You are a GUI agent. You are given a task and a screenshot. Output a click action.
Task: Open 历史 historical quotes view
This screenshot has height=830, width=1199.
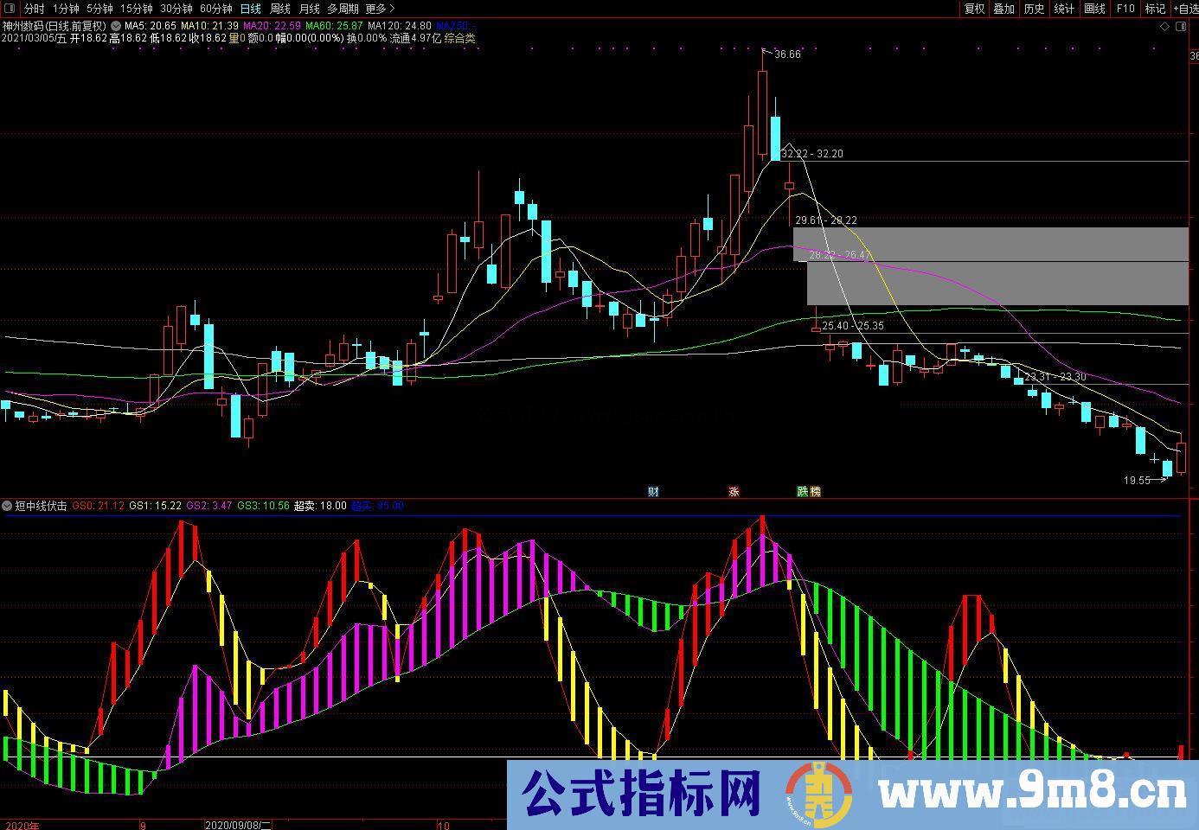click(1033, 9)
